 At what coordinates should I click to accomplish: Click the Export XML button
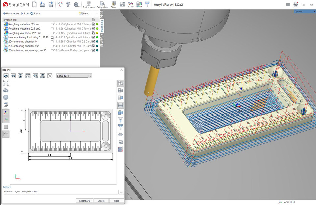click(x=84, y=200)
